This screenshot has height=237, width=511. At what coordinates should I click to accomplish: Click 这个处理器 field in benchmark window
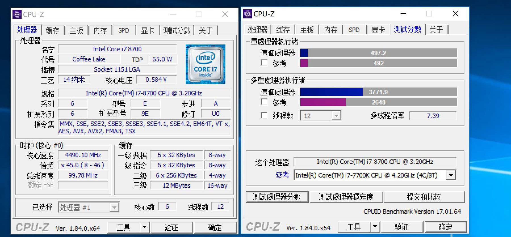tap(375, 162)
